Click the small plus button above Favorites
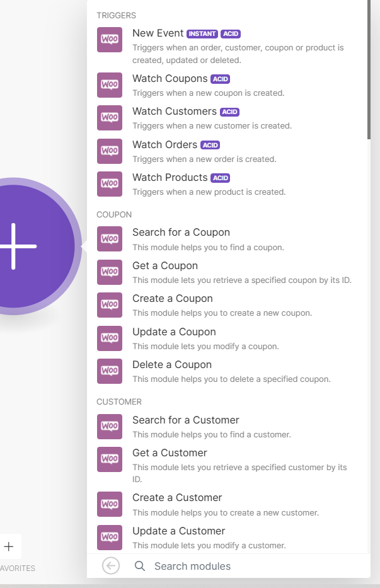Viewport: 380px width, 588px height. (9, 546)
